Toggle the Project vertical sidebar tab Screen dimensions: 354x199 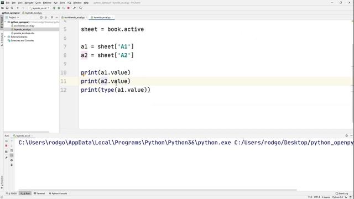click(2, 22)
